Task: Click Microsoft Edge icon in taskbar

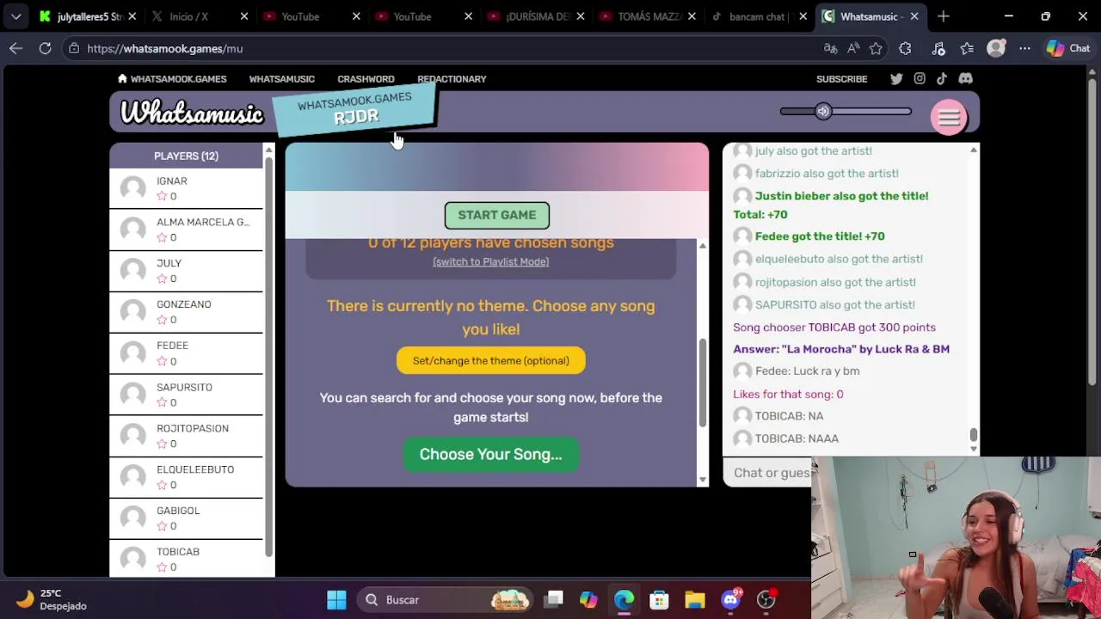Action: pyautogui.click(x=624, y=600)
